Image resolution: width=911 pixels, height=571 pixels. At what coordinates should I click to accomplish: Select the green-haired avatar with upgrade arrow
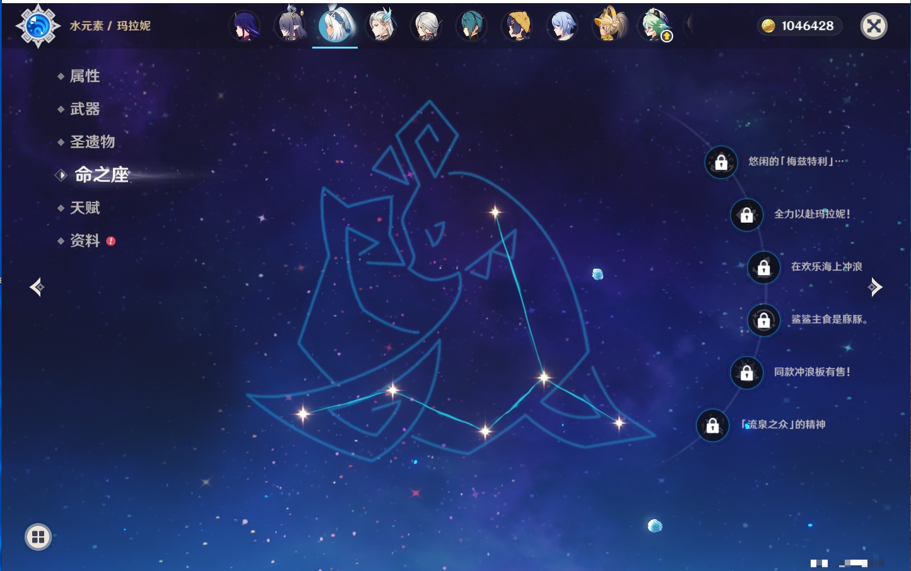click(655, 26)
